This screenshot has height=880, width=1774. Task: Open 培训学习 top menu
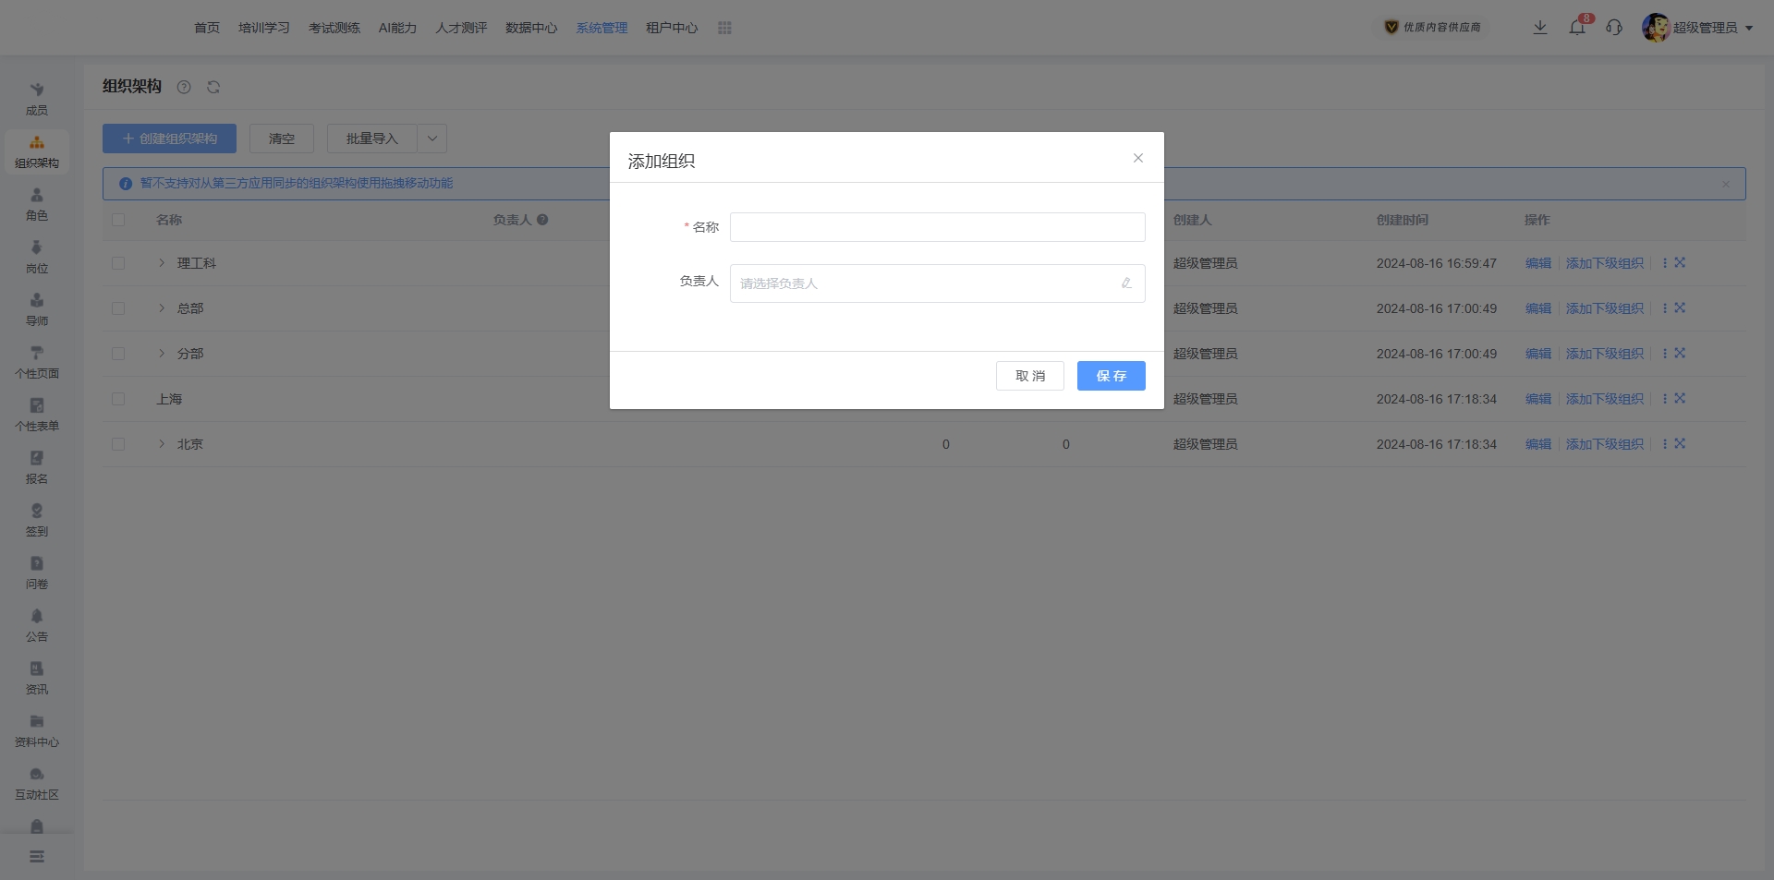click(264, 28)
